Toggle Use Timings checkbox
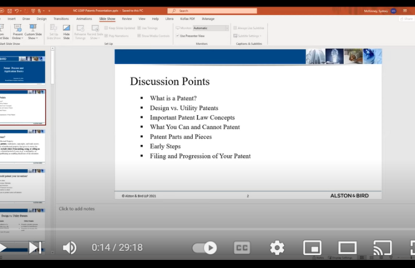The height and width of the screenshot is (268, 415). tap(139, 28)
